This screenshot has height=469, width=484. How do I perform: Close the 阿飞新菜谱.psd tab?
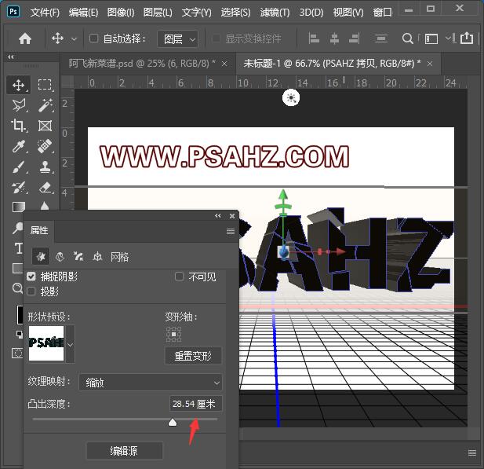224,64
